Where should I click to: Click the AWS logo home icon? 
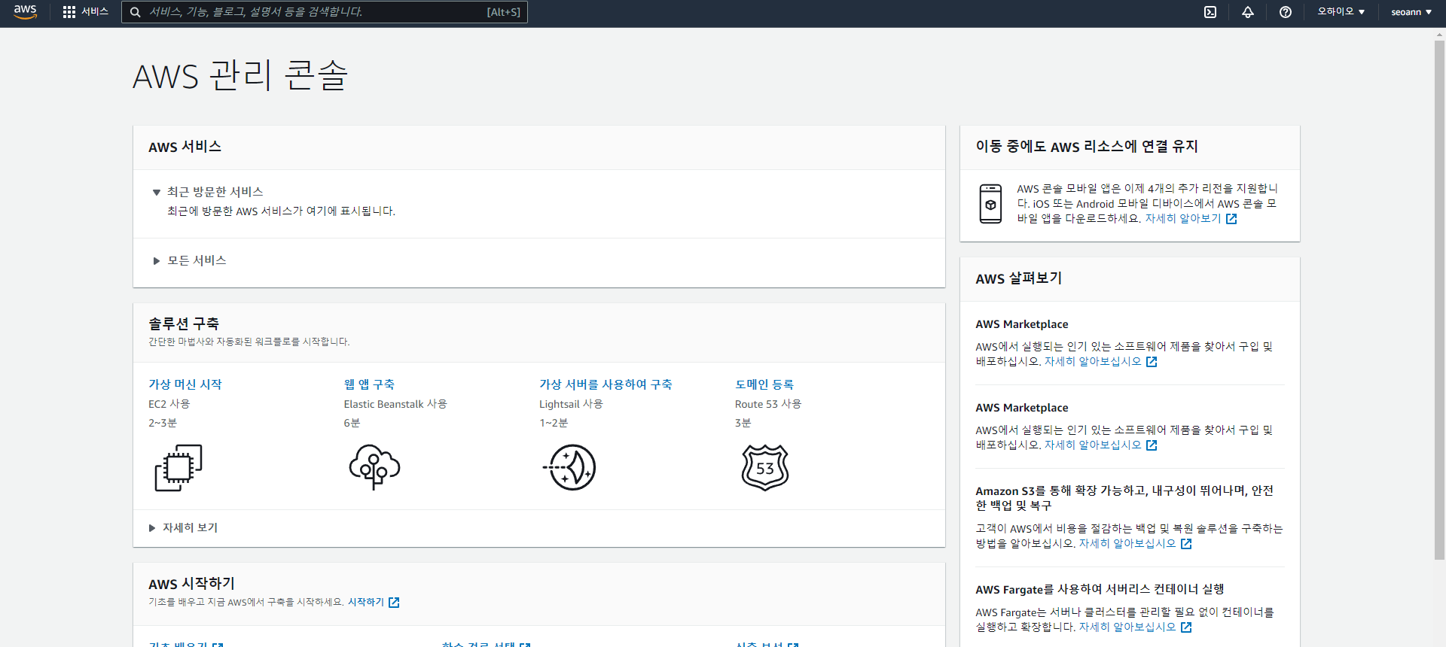pyautogui.click(x=25, y=12)
